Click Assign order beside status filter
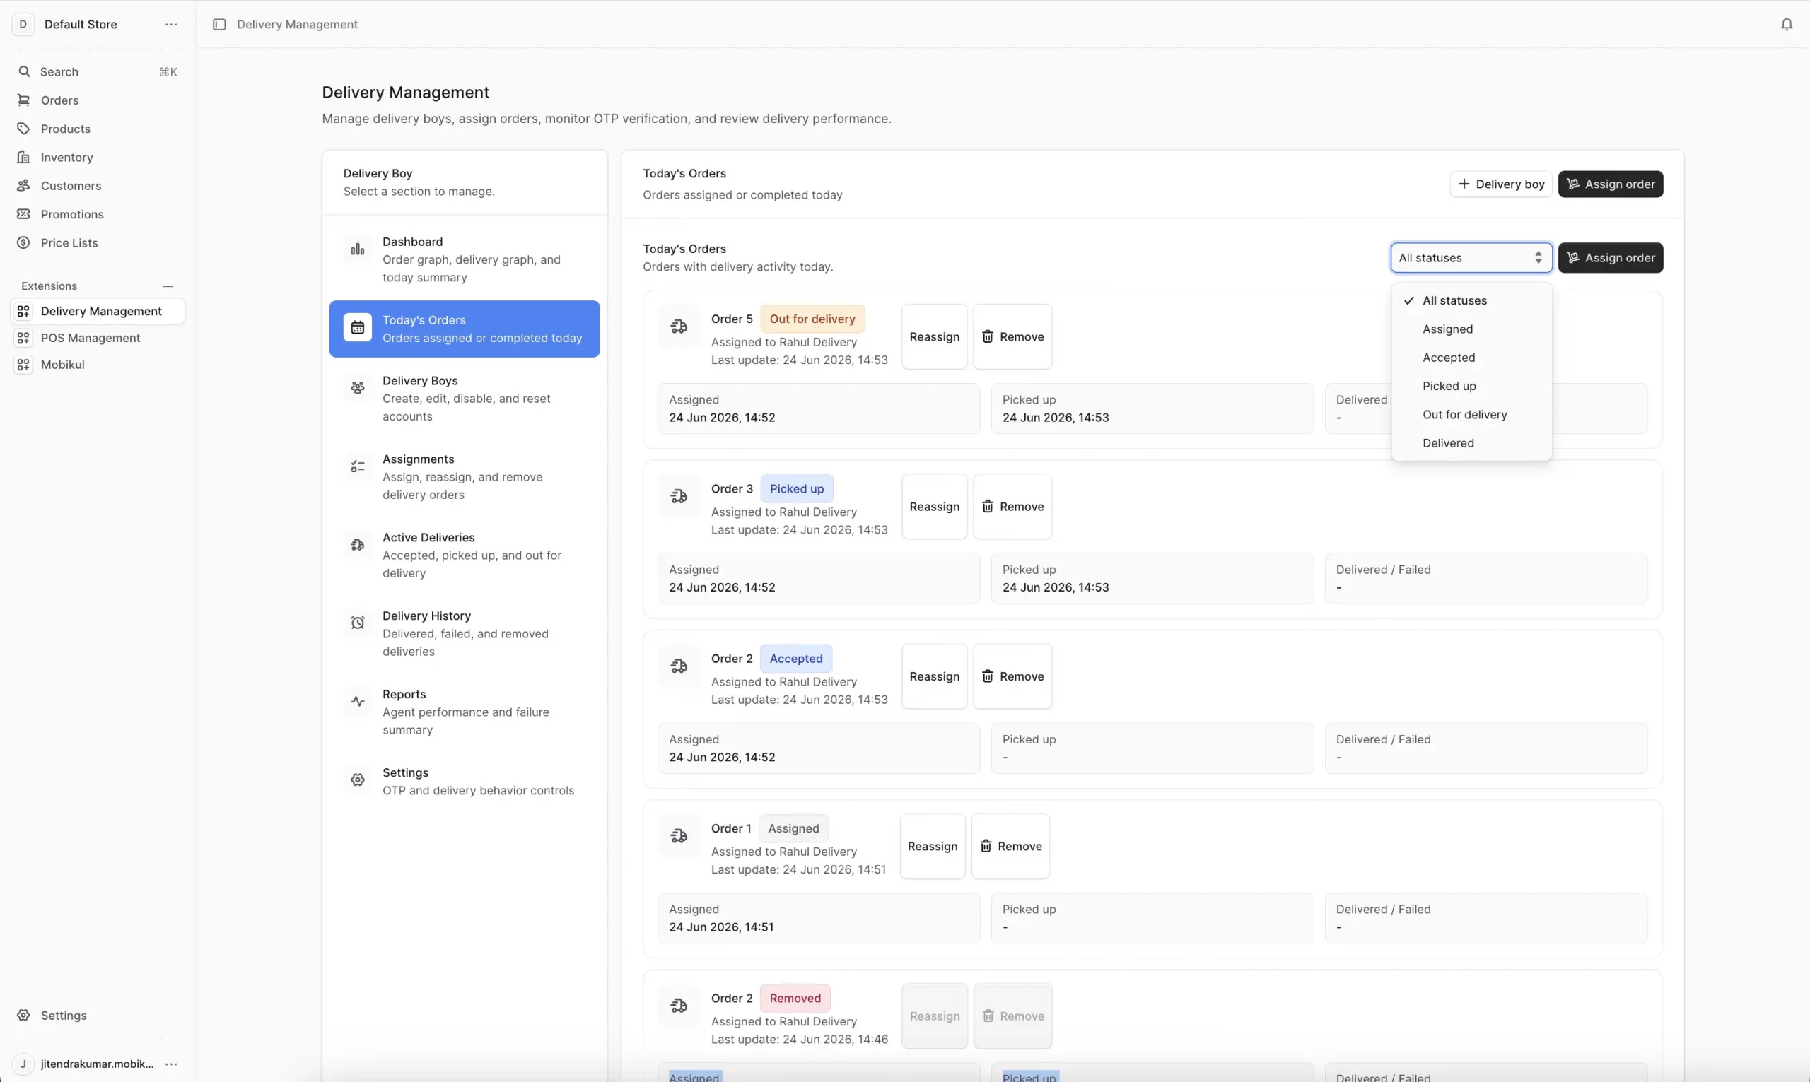The image size is (1810, 1082). coord(1610,257)
